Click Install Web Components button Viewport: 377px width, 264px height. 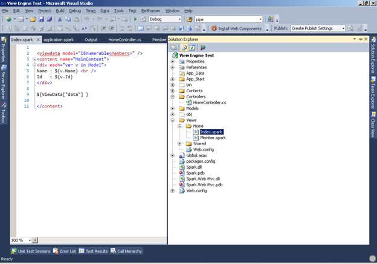click(x=237, y=28)
